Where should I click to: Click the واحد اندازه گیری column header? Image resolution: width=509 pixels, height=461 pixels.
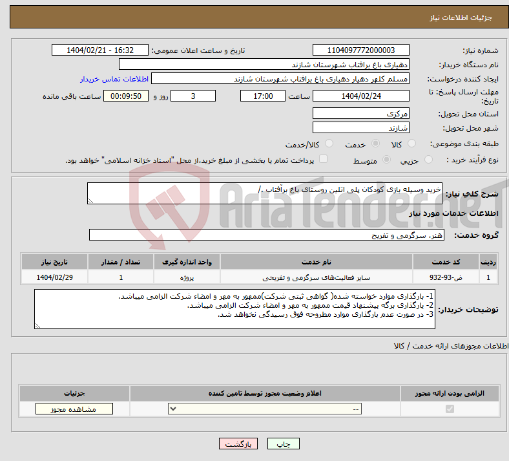tap(187, 262)
